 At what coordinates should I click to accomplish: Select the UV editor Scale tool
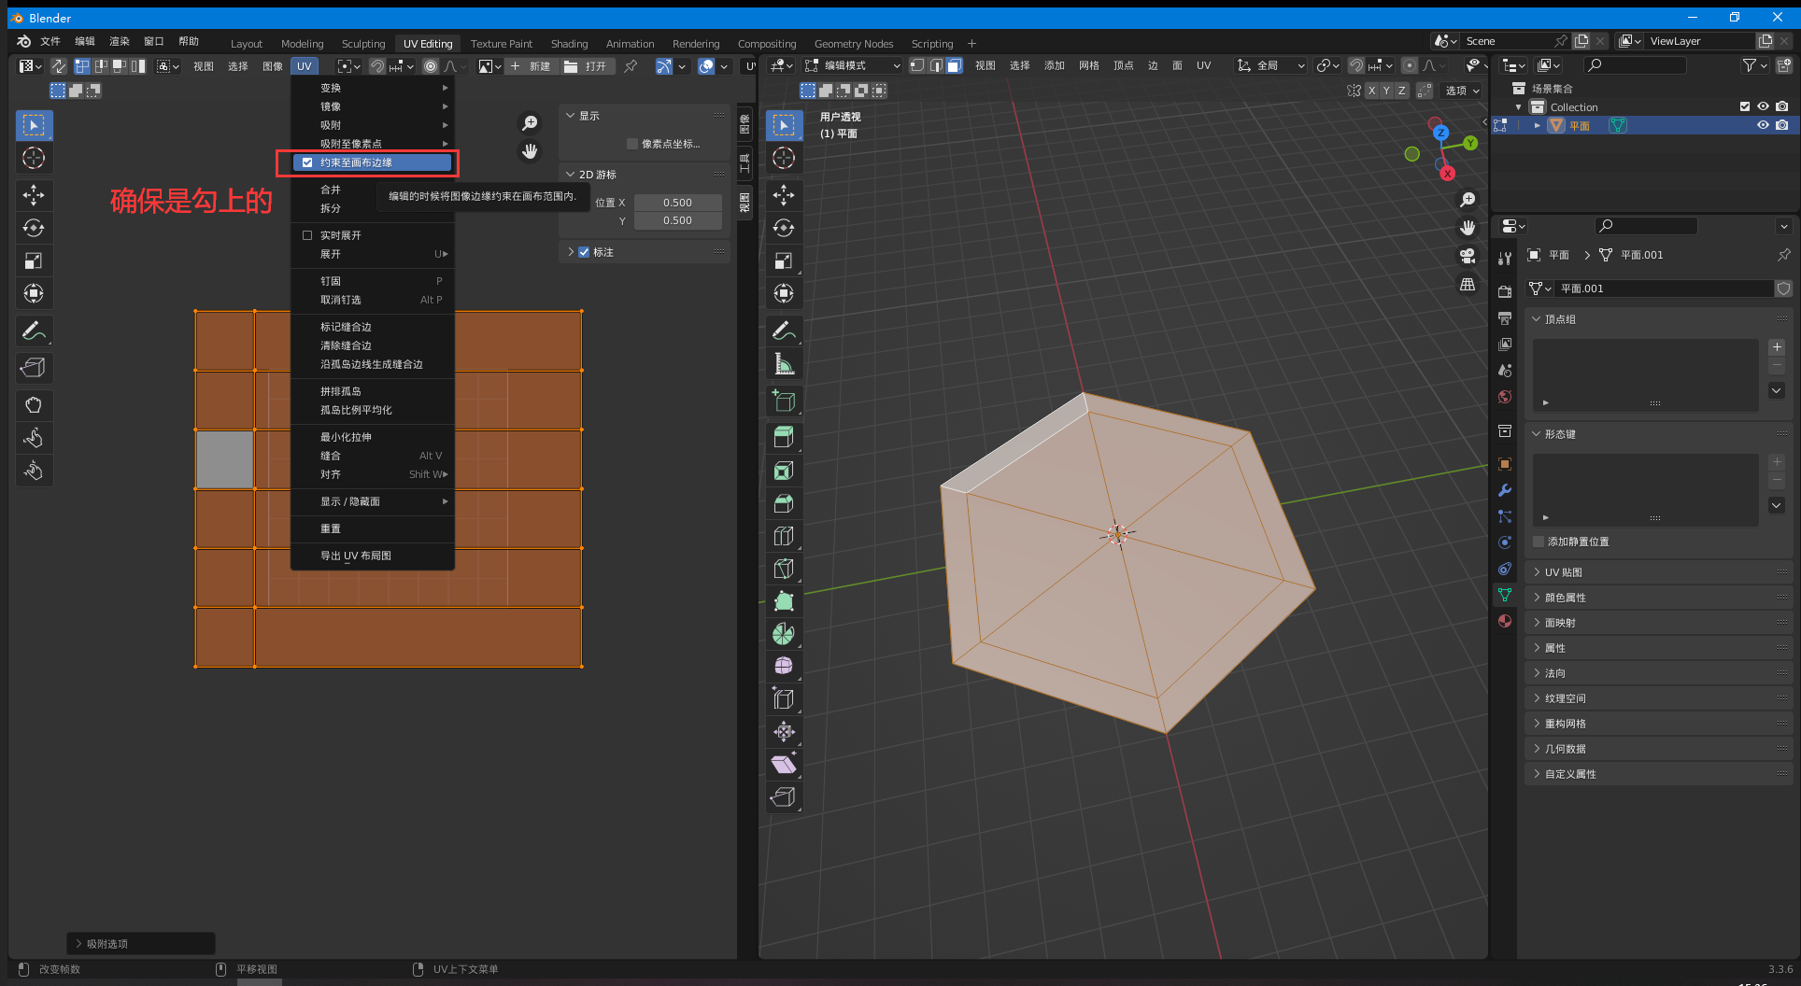[x=34, y=261]
